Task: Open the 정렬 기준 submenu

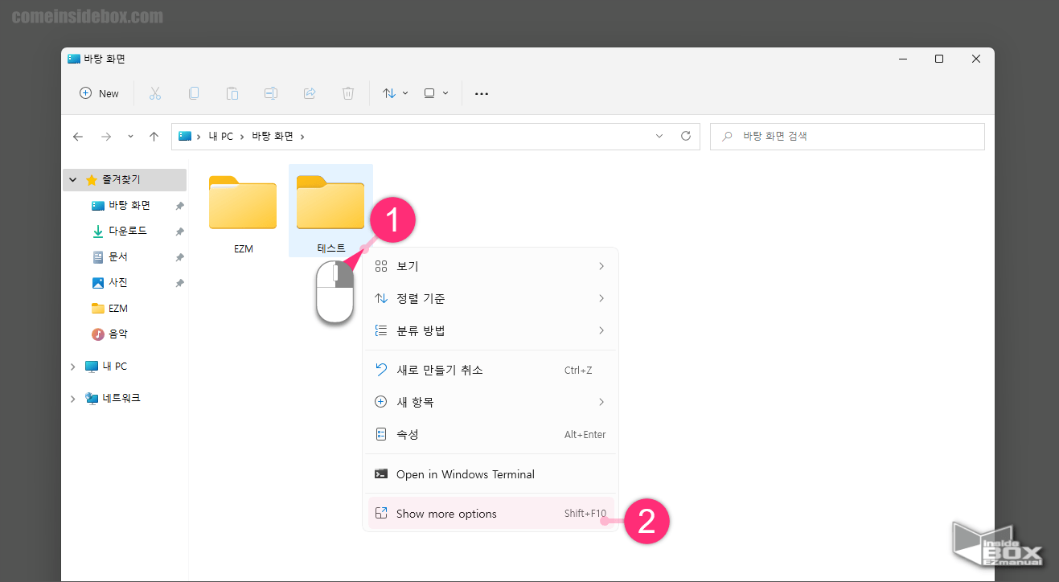Action: coord(491,298)
